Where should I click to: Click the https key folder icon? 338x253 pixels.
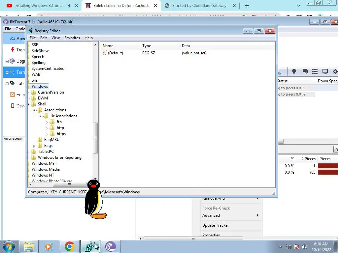pyautogui.click(x=52, y=134)
